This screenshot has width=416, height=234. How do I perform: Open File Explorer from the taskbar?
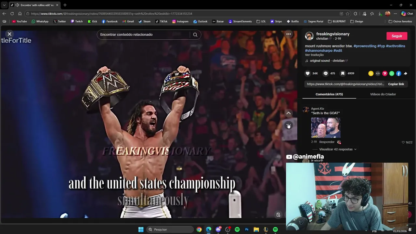point(256,229)
